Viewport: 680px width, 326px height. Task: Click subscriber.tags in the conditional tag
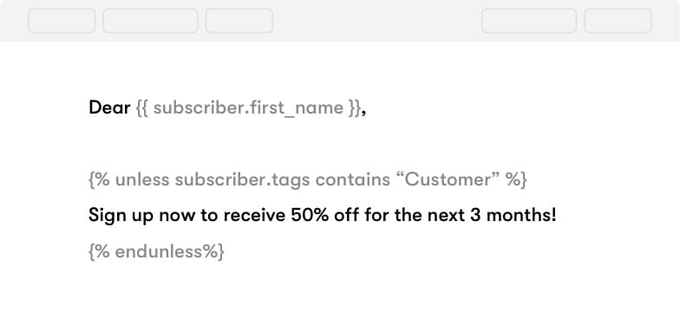click(x=243, y=179)
